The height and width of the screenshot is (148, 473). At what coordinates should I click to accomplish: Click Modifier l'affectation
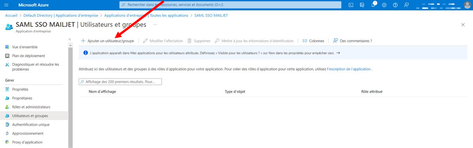coord(163,41)
